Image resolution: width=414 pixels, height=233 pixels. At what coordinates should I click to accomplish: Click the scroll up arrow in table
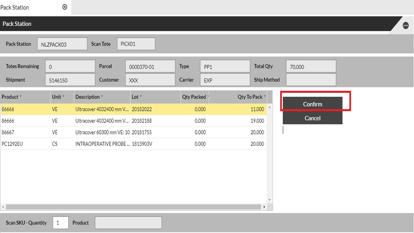pos(270,107)
